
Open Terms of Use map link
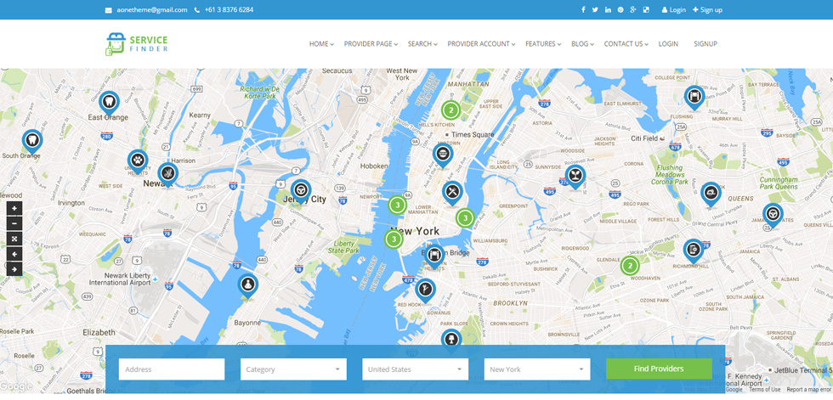(x=765, y=390)
